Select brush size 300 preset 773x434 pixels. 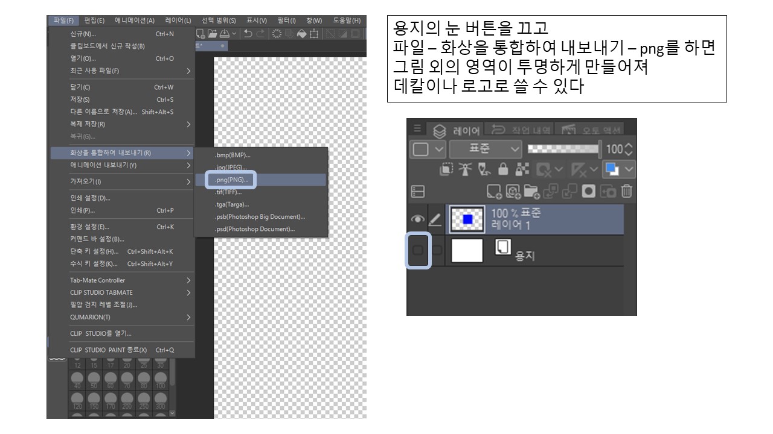pyautogui.click(x=161, y=399)
